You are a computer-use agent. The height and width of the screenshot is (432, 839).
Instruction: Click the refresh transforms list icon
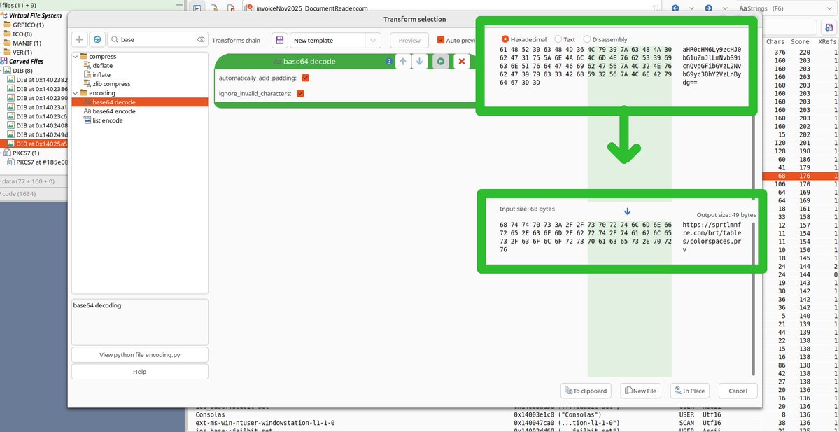[97, 39]
